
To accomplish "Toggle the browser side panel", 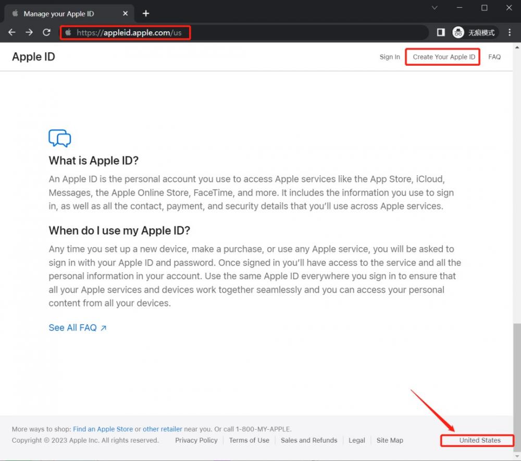I will pos(441,32).
